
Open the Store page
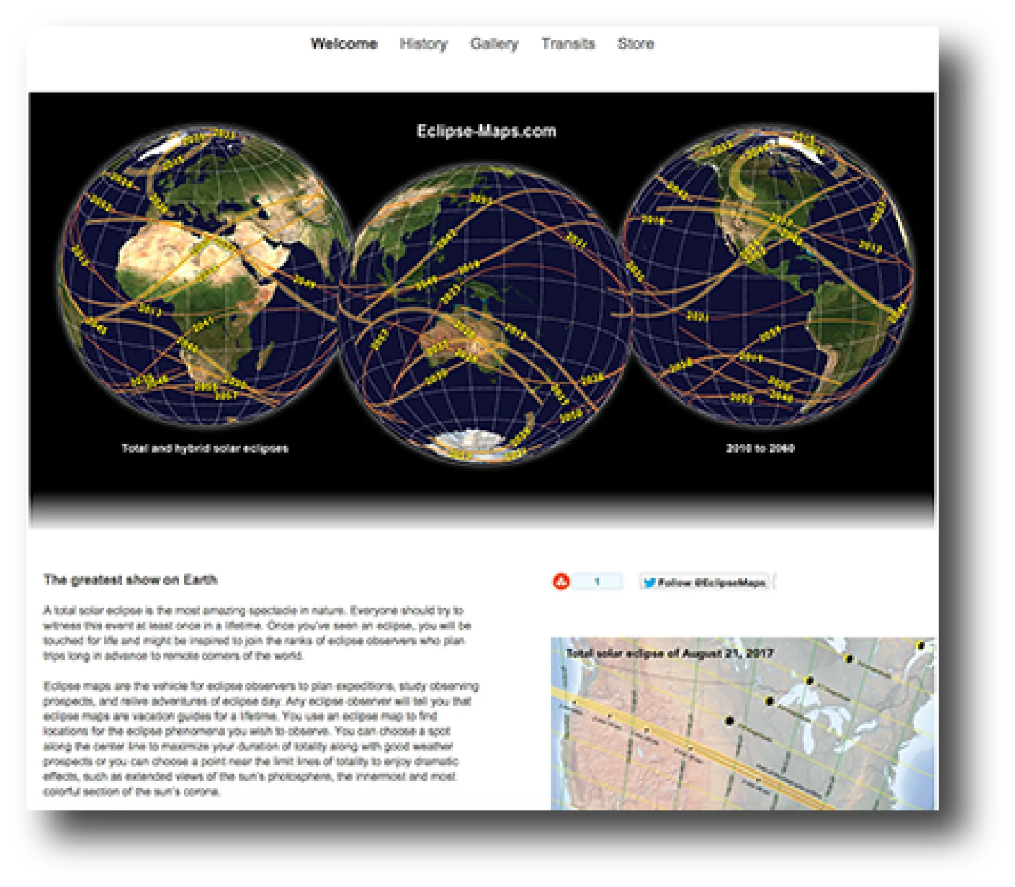[x=636, y=44]
